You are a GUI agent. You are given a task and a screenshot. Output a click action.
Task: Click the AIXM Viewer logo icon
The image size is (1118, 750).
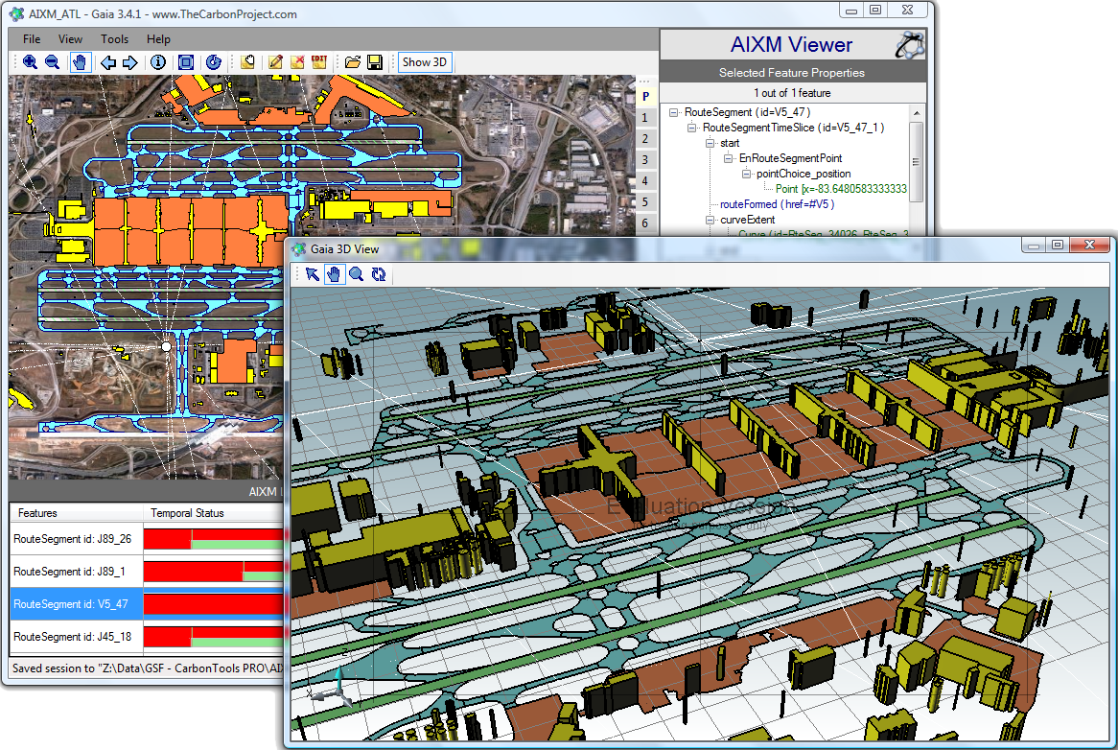[x=910, y=45]
